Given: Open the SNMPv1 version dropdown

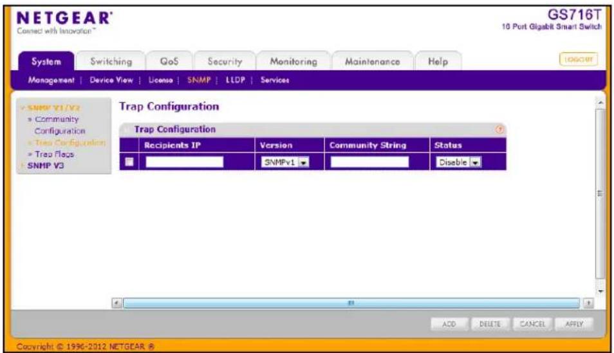Looking at the screenshot, I should tap(285, 162).
